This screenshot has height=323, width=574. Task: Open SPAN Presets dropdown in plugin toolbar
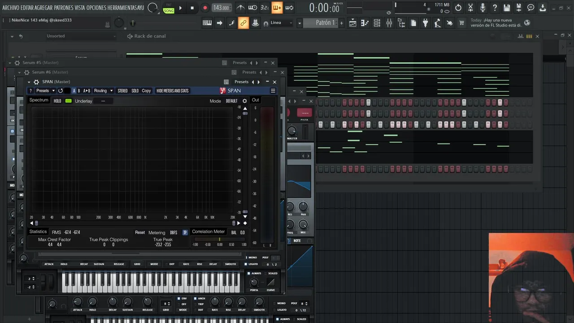[x=45, y=91]
